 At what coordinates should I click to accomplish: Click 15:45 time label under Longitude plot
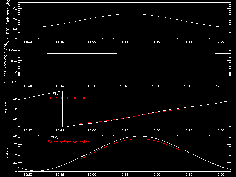coord(60,130)
